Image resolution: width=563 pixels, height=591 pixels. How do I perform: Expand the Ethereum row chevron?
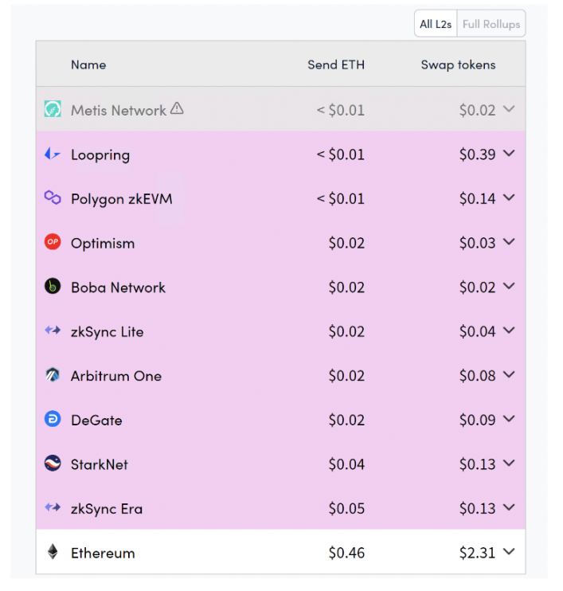click(x=510, y=551)
